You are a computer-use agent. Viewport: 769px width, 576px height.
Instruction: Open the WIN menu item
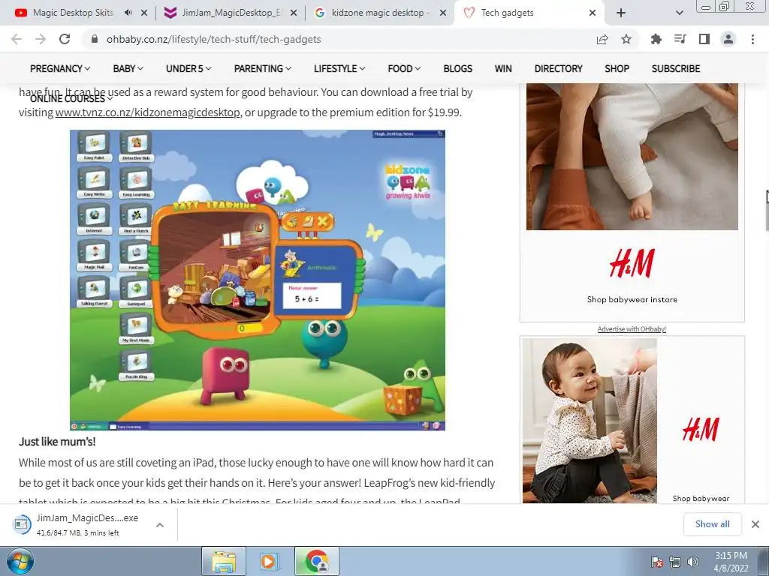pyautogui.click(x=503, y=68)
